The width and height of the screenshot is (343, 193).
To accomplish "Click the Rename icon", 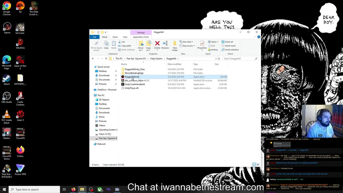I will coord(165,43).
